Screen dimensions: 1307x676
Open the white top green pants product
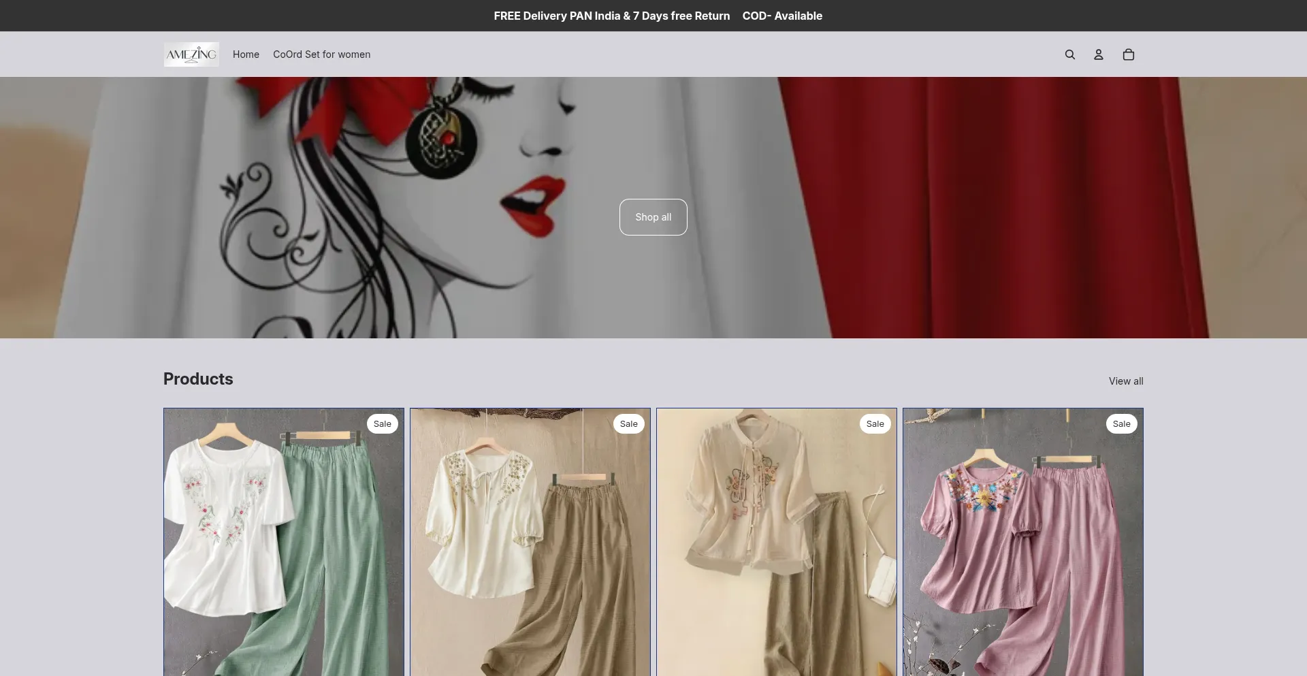click(x=283, y=545)
